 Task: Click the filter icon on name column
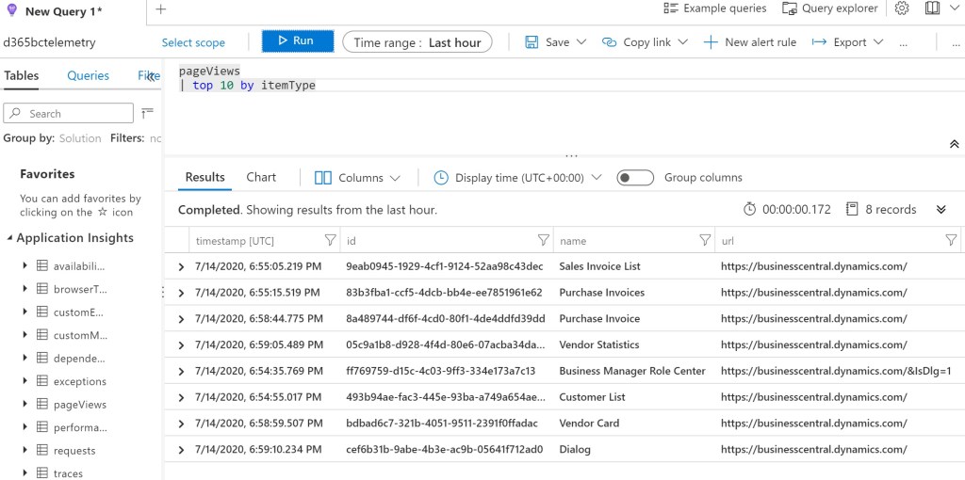705,241
